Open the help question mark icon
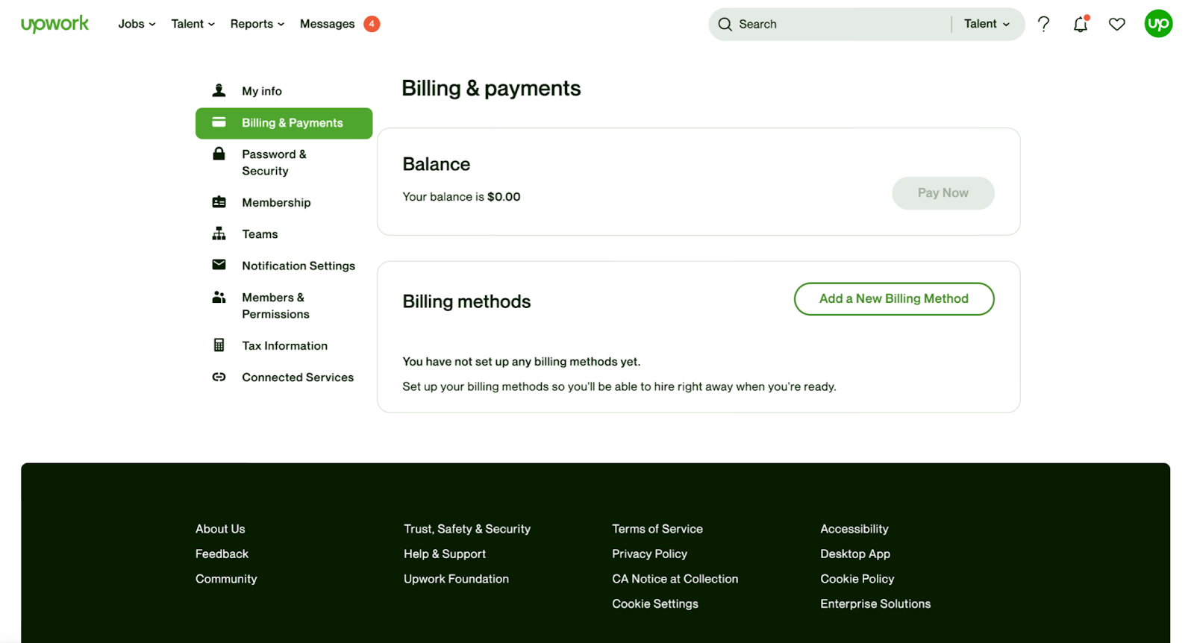This screenshot has width=1194, height=643. point(1043,24)
